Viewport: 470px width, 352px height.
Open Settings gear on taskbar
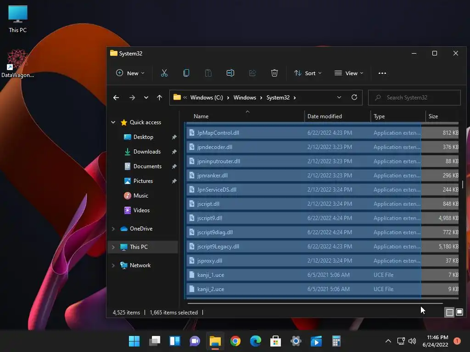pos(296,341)
